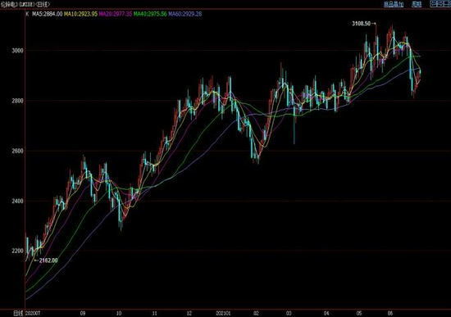The image size is (451, 317).
Task: Click the 06 month axis label
Action: click(x=390, y=313)
